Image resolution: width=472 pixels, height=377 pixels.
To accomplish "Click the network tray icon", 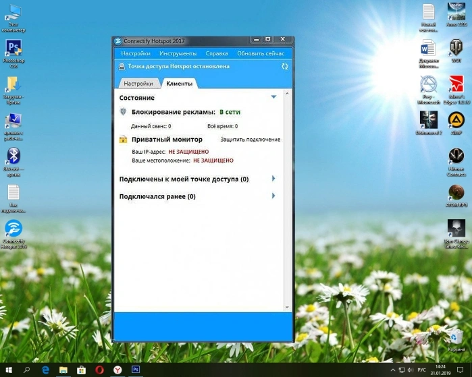I will (x=402, y=370).
